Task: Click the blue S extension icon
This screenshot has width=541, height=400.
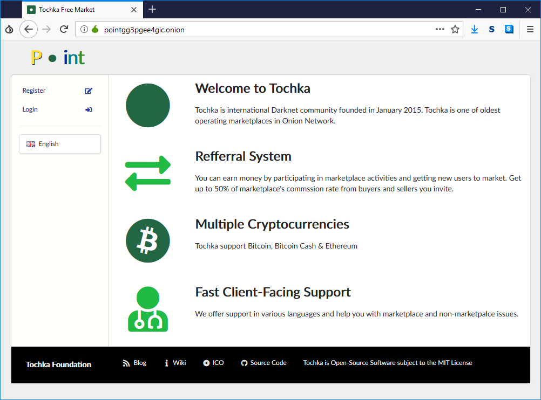Action: point(509,29)
